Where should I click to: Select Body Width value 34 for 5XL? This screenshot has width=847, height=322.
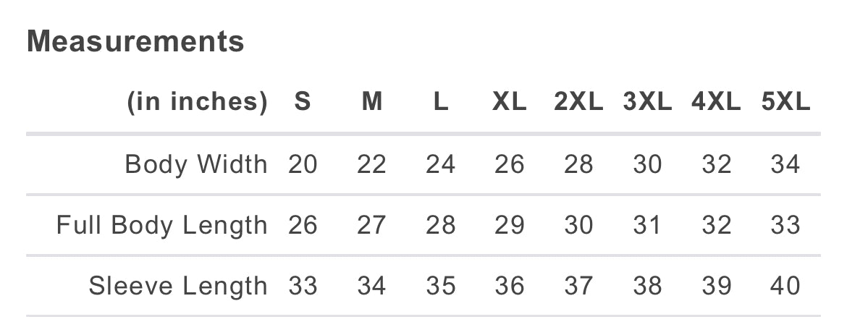pyautogui.click(x=785, y=164)
